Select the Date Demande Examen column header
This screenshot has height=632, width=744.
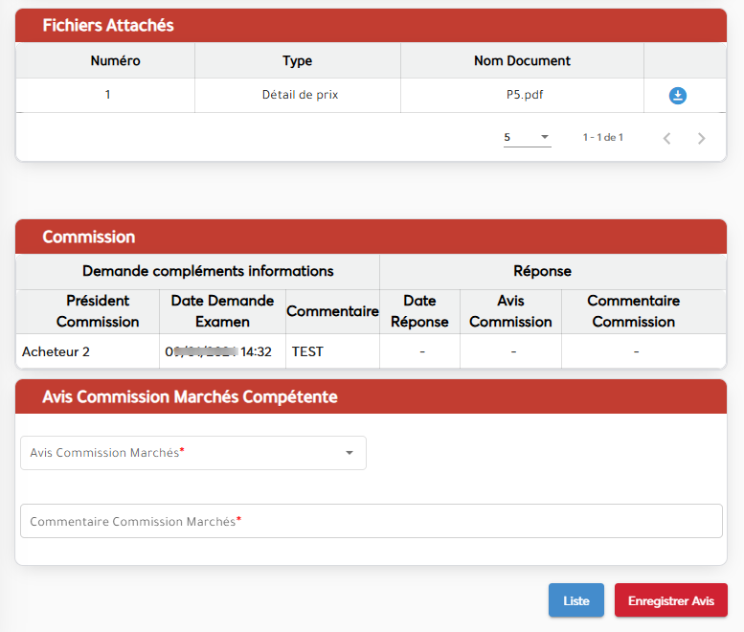coord(222,311)
